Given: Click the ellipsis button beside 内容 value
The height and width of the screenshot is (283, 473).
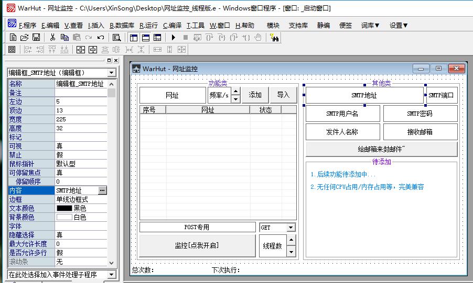Looking at the screenshot, I should 103,190.
